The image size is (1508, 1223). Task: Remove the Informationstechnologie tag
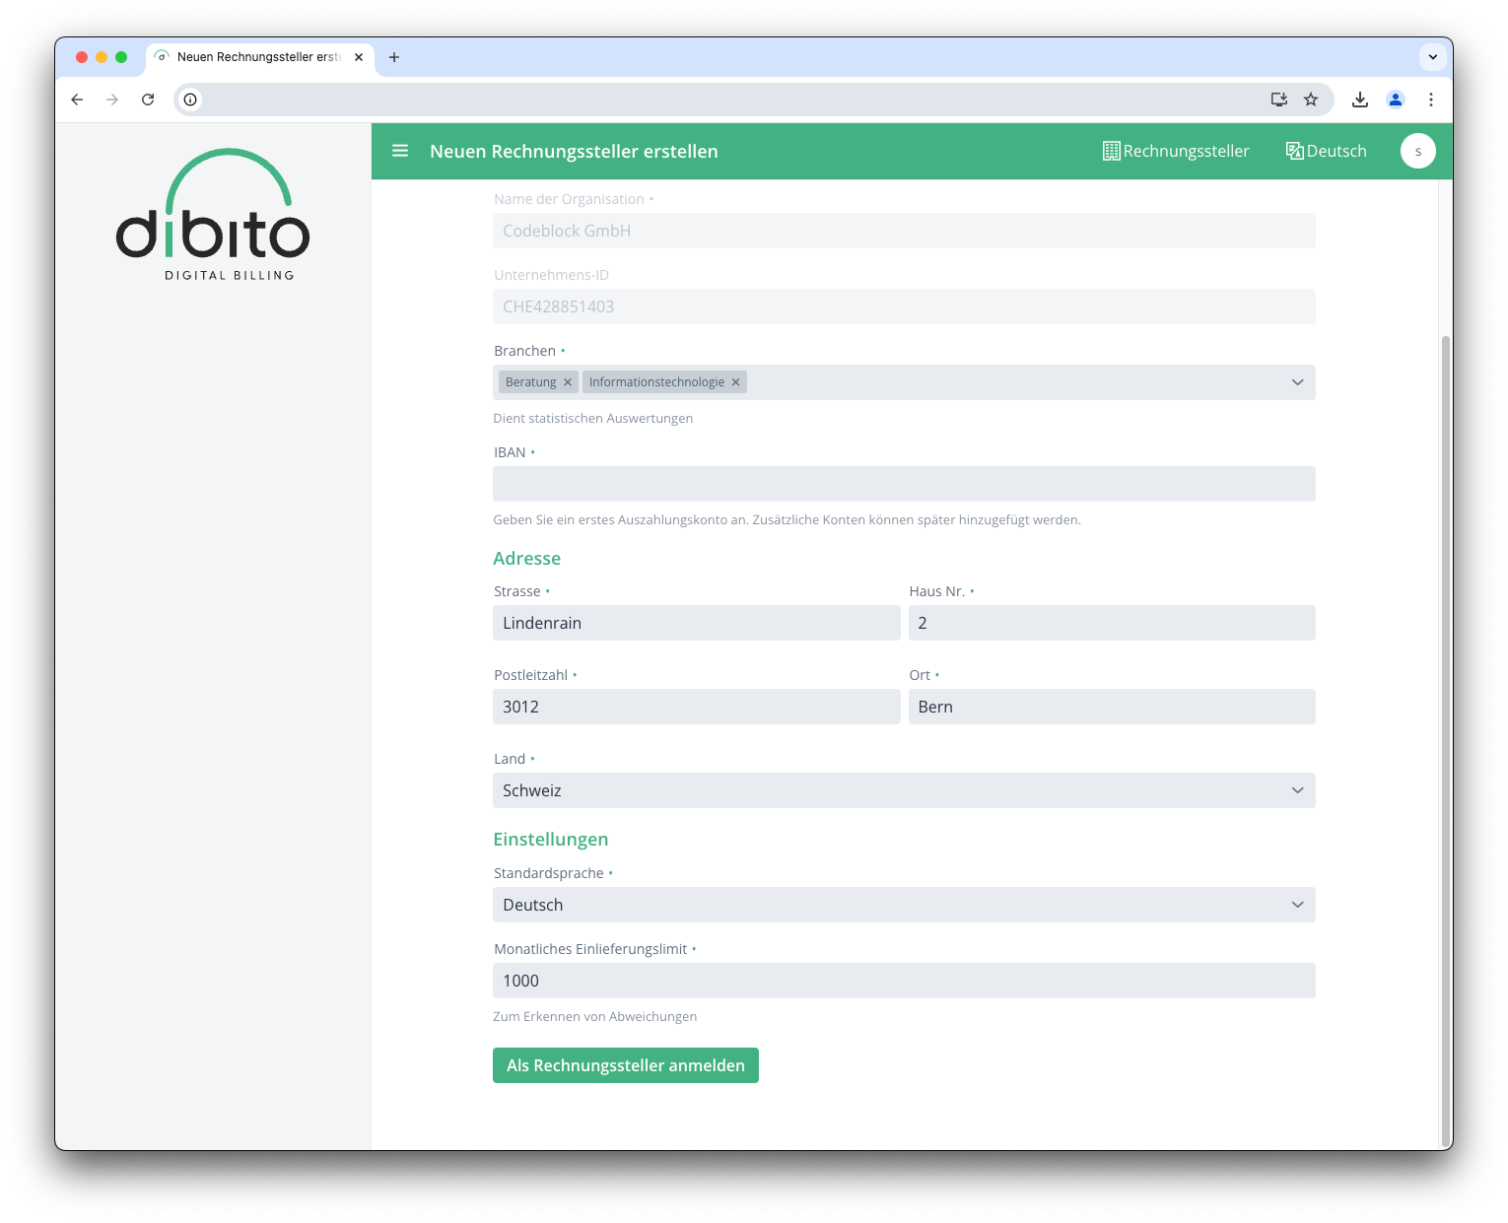point(735,382)
